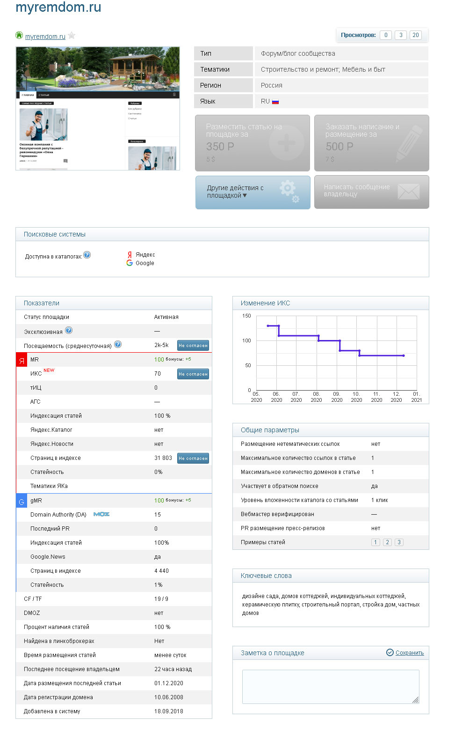Click views counter showing 3
462x732 pixels.
point(401,35)
